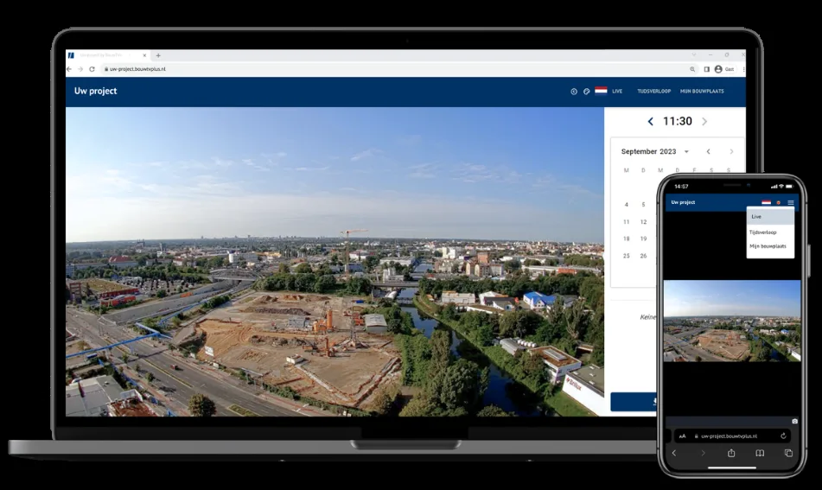Click the camera icon on the phone
Screen dimensions: 822x490
(x=794, y=422)
